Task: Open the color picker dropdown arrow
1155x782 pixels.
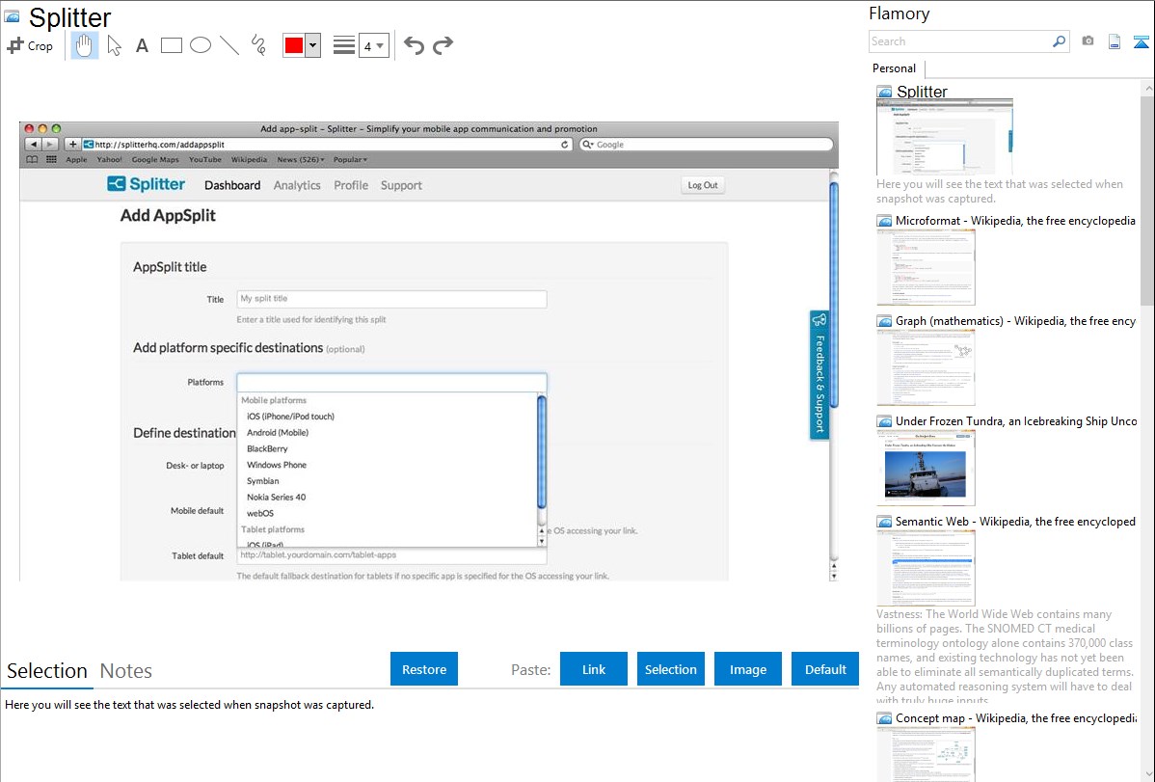Action: 313,45
